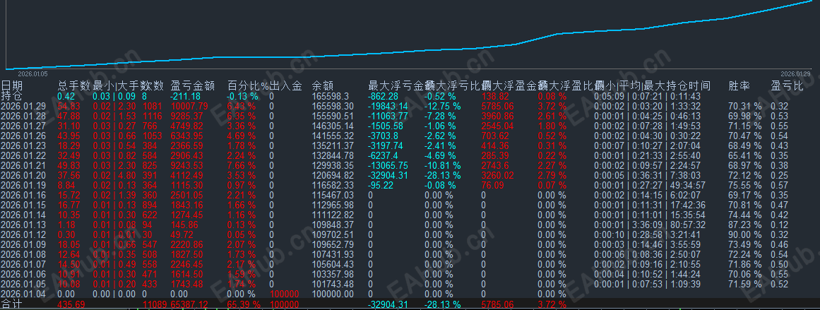This screenshot has width=820, height=310.
Task: Click the floating profit value 3260.02
Action: point(499,176)
